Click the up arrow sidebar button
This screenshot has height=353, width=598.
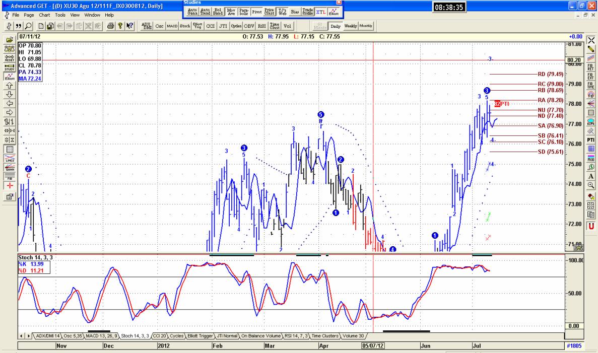(x=10, y=86)
